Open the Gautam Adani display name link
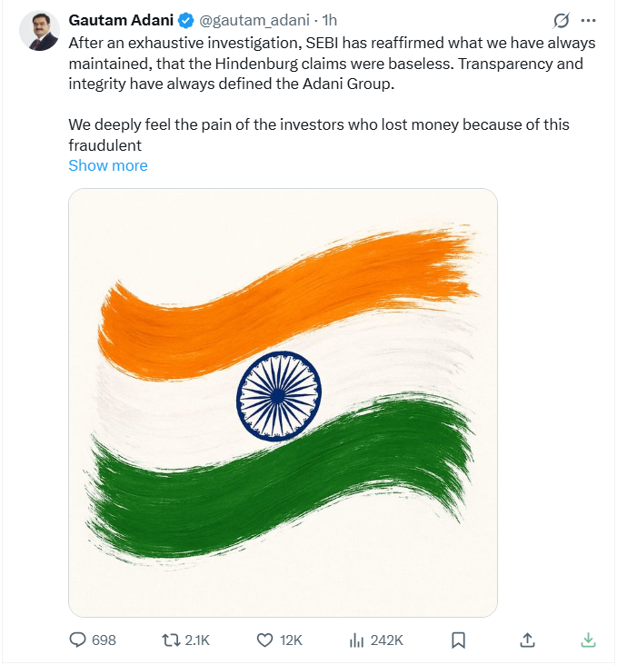 click(x=120, y=20)
